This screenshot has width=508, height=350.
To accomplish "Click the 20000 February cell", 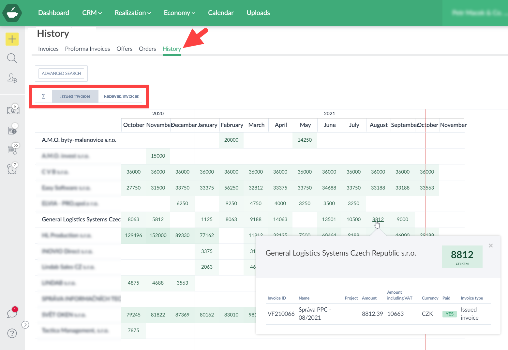I will click(x=231, y=140).
